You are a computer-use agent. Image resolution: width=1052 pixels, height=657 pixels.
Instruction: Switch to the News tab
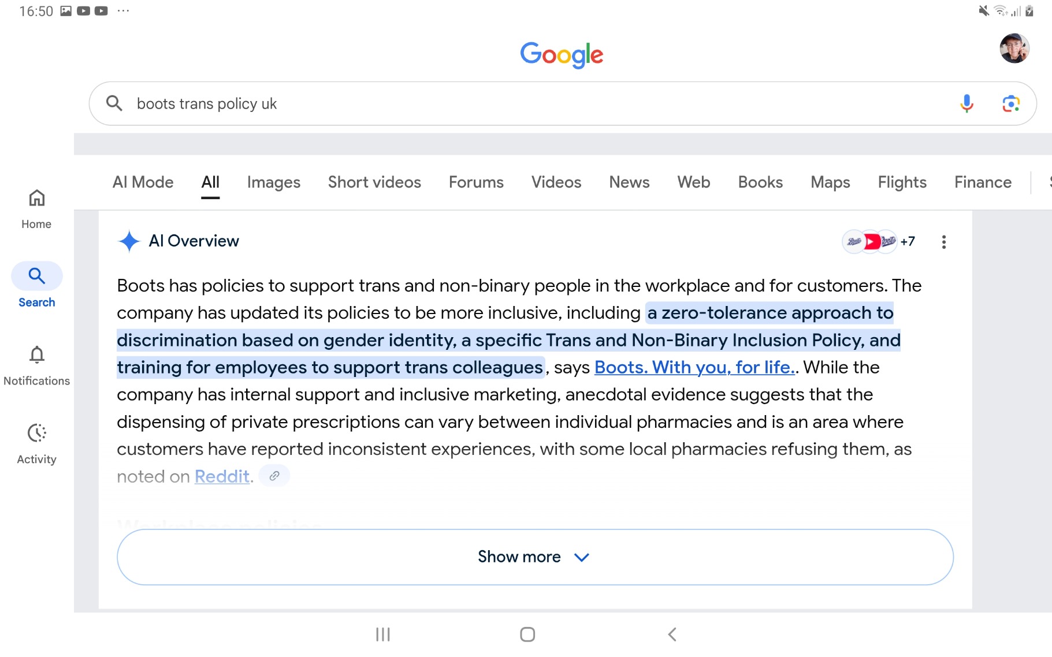(629, 182)
